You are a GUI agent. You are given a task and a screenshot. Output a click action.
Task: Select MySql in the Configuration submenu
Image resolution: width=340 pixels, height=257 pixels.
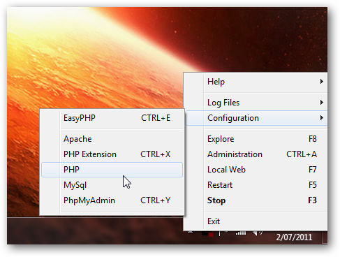(x=112, y=185)
